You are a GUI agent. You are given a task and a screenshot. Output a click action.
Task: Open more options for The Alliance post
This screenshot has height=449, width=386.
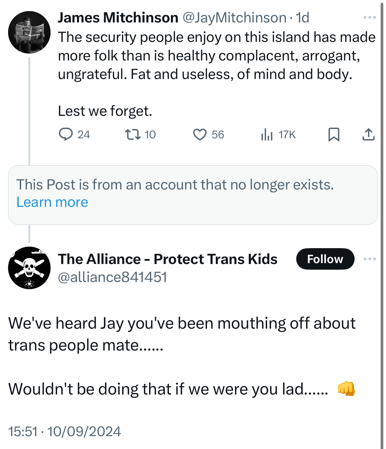pos(370,259)
